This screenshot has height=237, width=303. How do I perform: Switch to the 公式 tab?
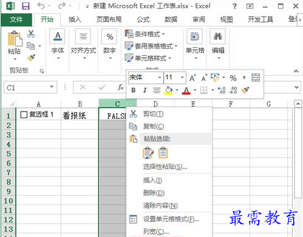click(x=143, y=19)
